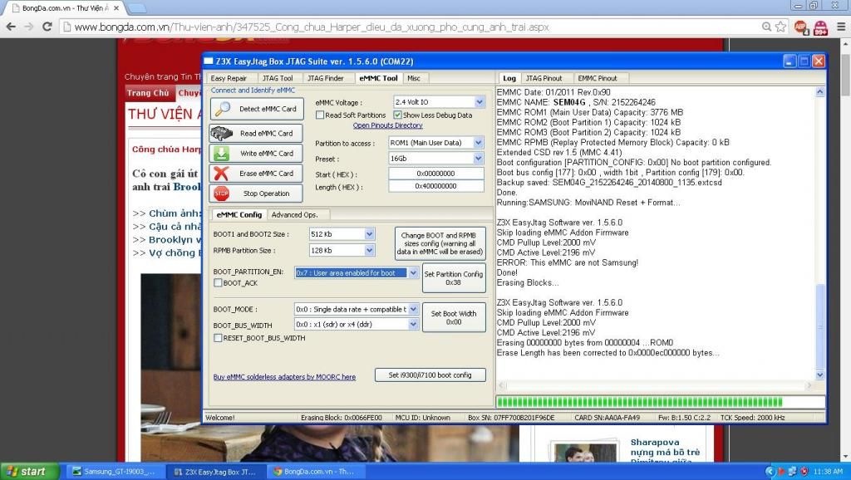Switch to the Easy Repair tab
The image size is (851, 480).
(x=228, y=79)
